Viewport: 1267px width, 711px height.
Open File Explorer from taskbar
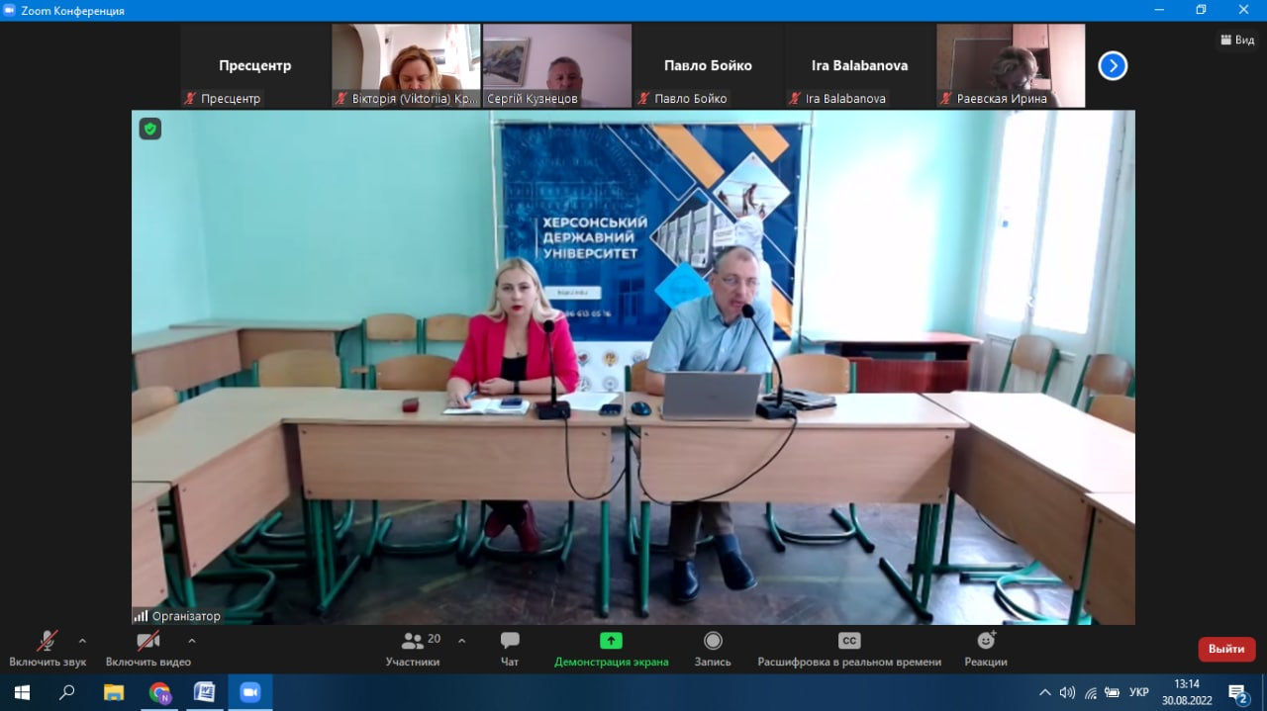click(x=114, y=692)
